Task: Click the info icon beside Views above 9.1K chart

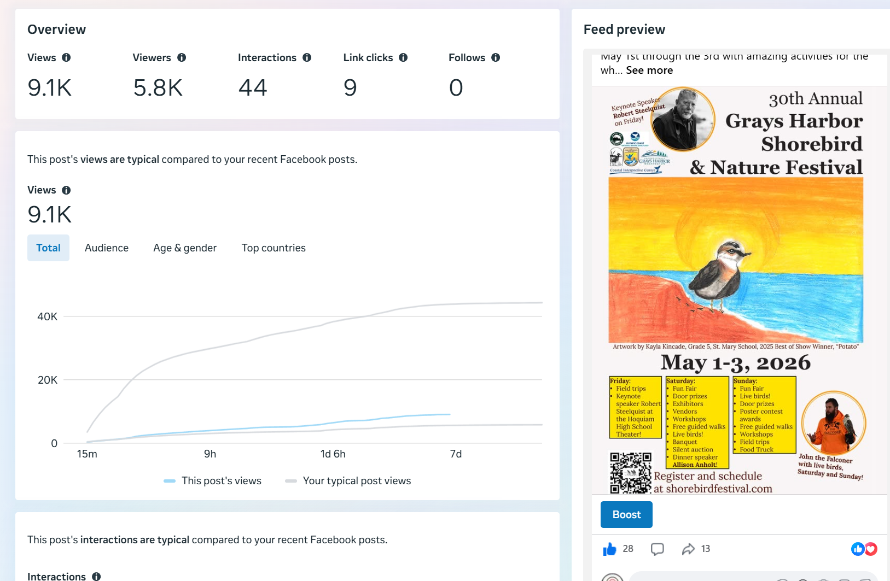Action: 66,190
